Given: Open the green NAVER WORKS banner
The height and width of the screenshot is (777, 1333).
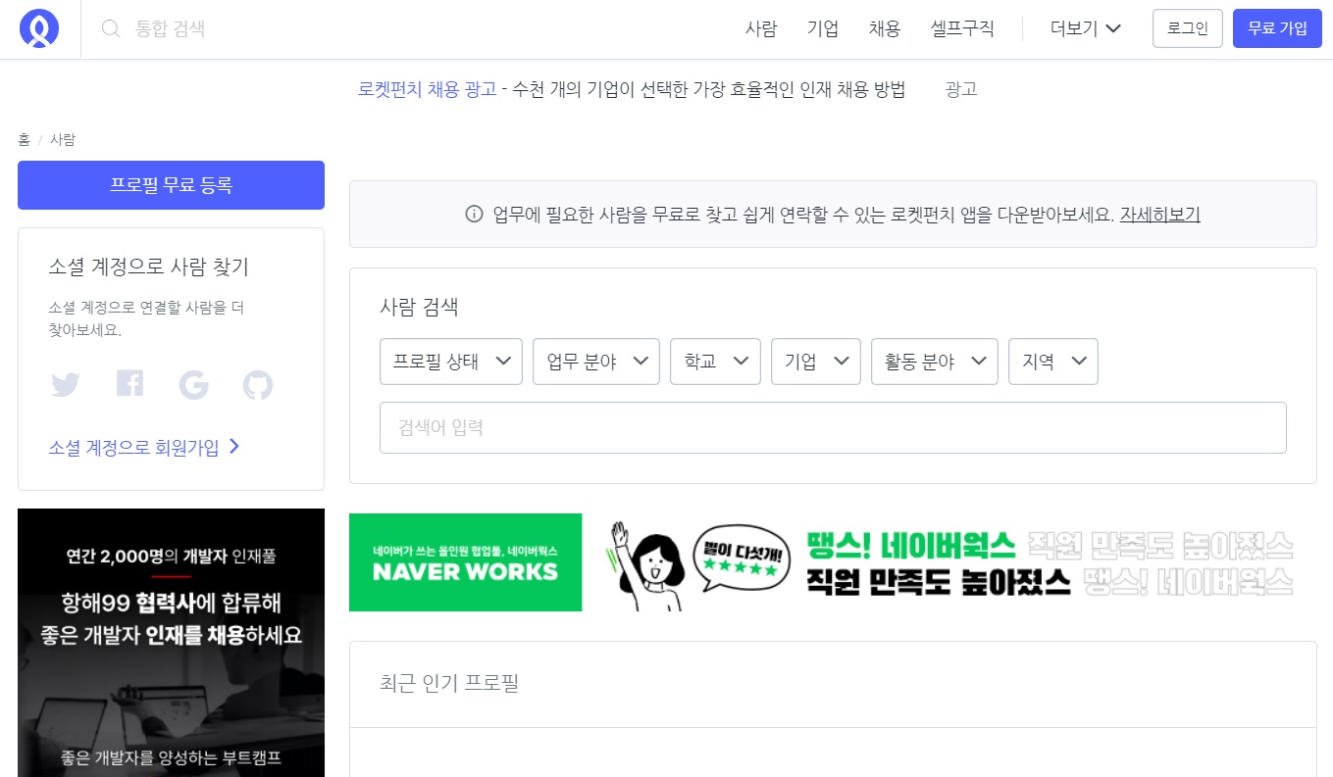Looking at the screenshot, I should coord(465,562).
